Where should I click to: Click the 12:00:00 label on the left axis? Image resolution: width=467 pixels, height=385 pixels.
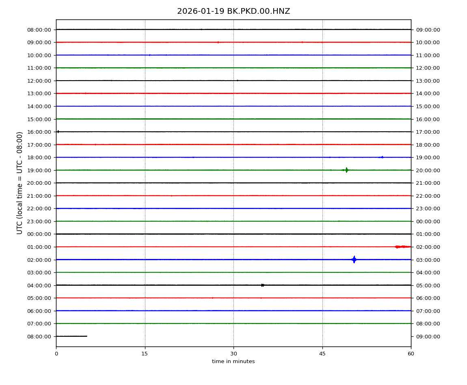tap(39, 81)
